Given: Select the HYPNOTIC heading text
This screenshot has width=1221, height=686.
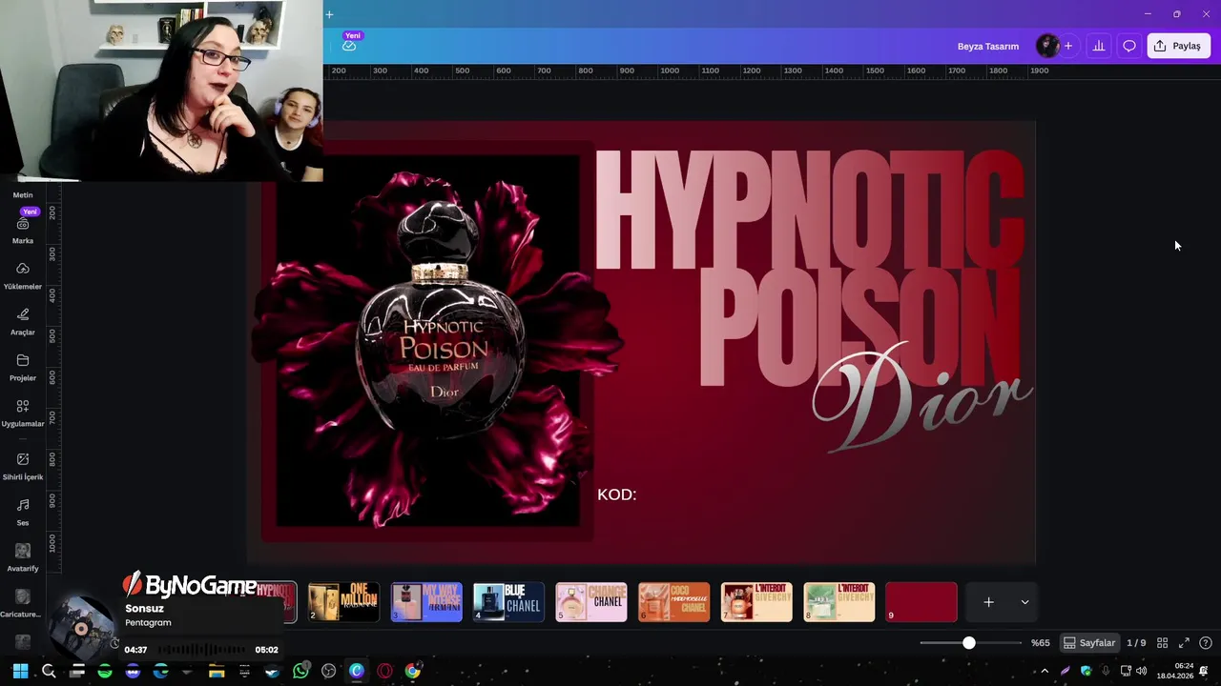Looking at the screenshot, I should tap(809, 208).
